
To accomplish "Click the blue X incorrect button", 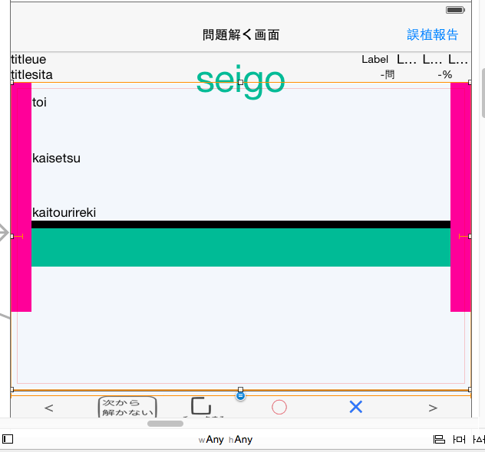I will pyautogui.click(x=356, y=407).
